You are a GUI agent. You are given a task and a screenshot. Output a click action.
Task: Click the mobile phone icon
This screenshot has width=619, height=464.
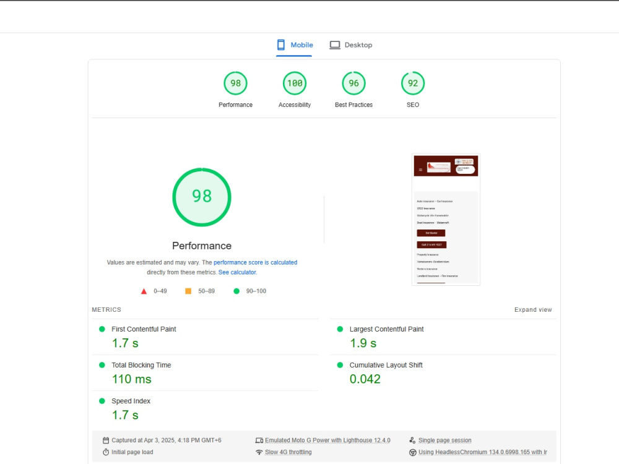click(x=280, y=45)
